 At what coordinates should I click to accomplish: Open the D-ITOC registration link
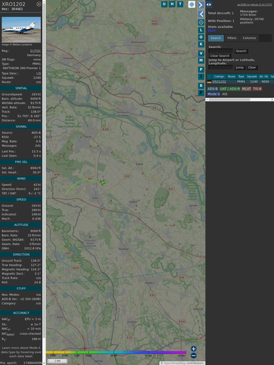click(x=36, y=51)
